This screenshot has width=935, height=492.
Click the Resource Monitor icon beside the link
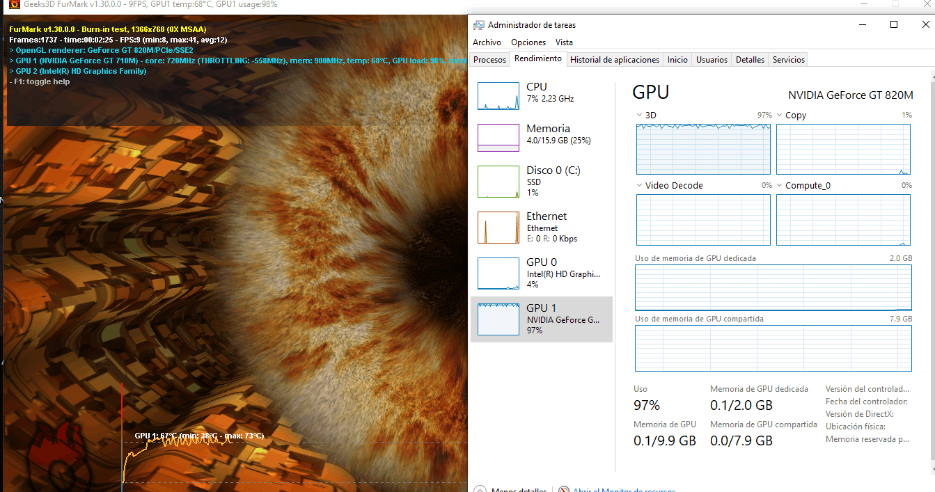coord(564,489)
